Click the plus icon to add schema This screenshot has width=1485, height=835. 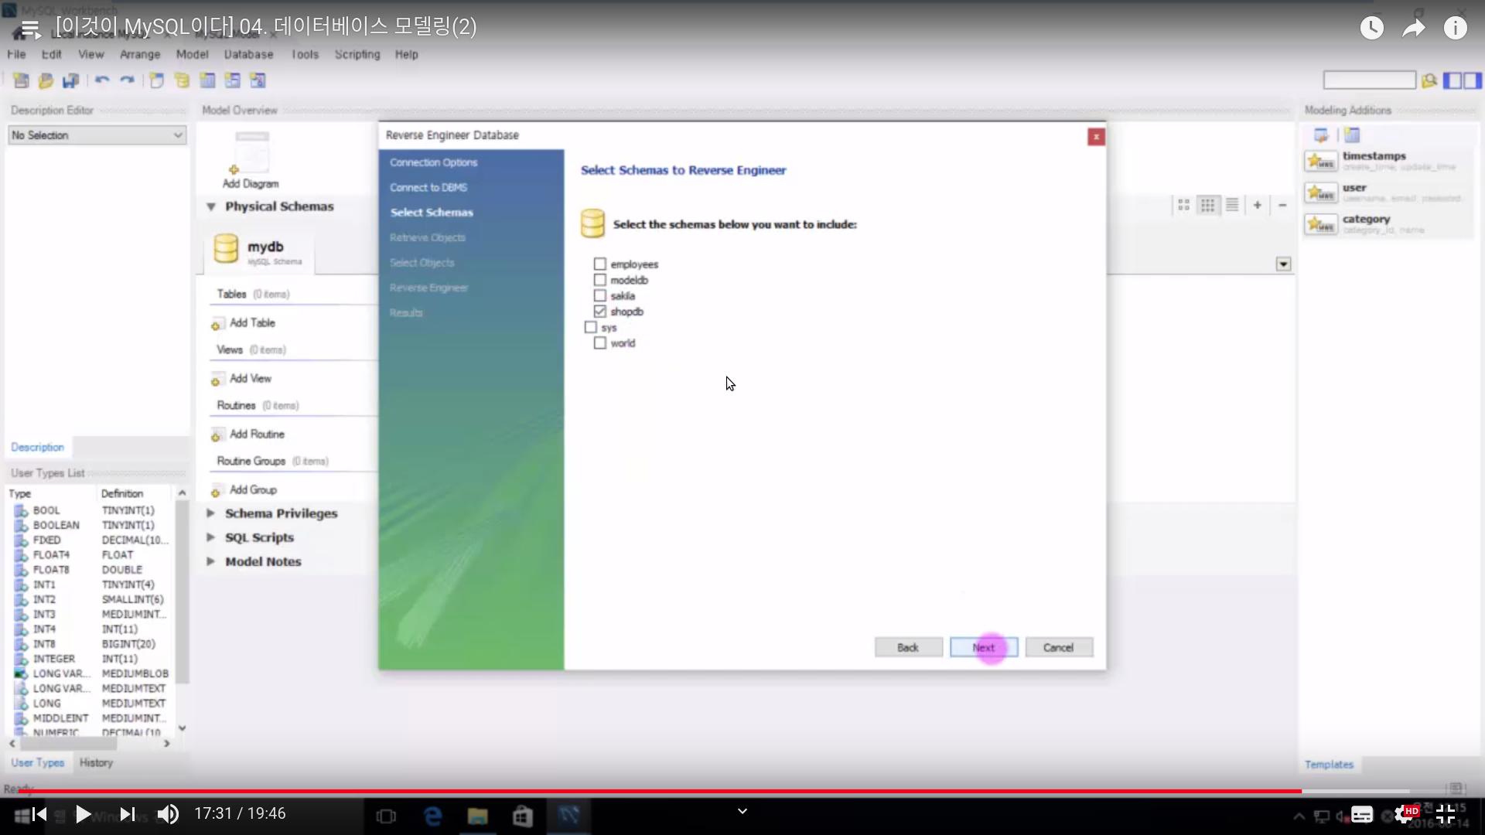coord(1258,205)
